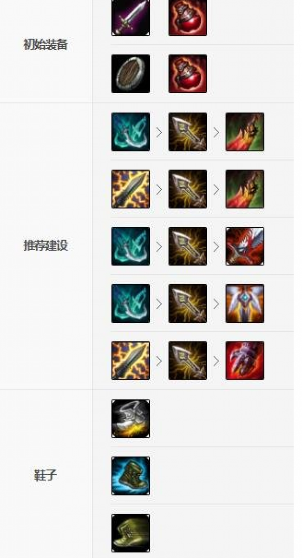Select the winged Guardian Angel item icon
This screenshot has height=558, width=302.
pos(245,304)
